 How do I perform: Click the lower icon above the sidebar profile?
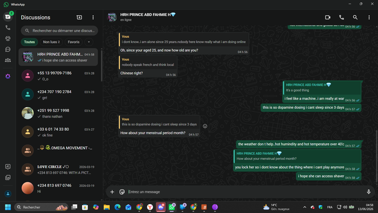8,177
